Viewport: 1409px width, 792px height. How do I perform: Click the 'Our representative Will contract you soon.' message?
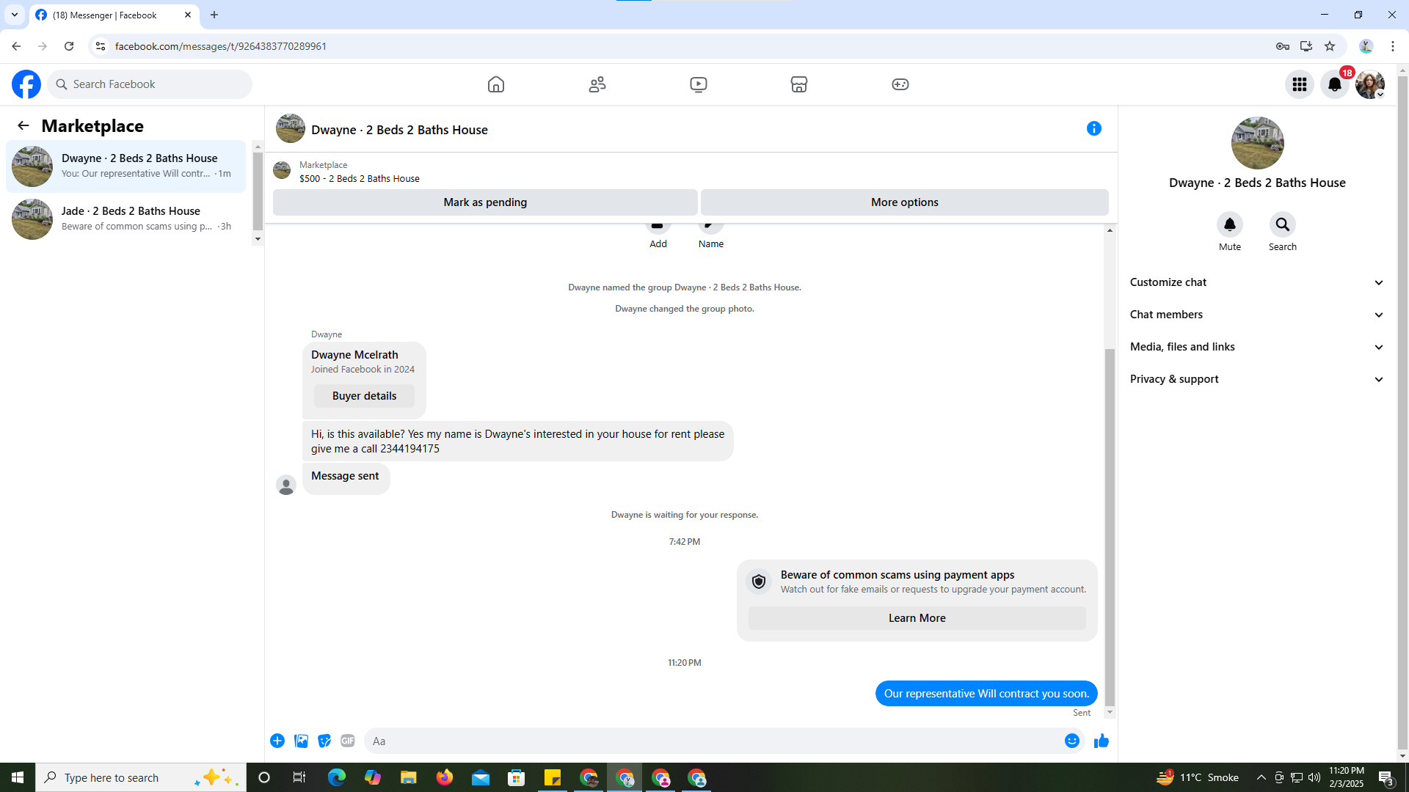pyautogui.click(x=986, y=694)
